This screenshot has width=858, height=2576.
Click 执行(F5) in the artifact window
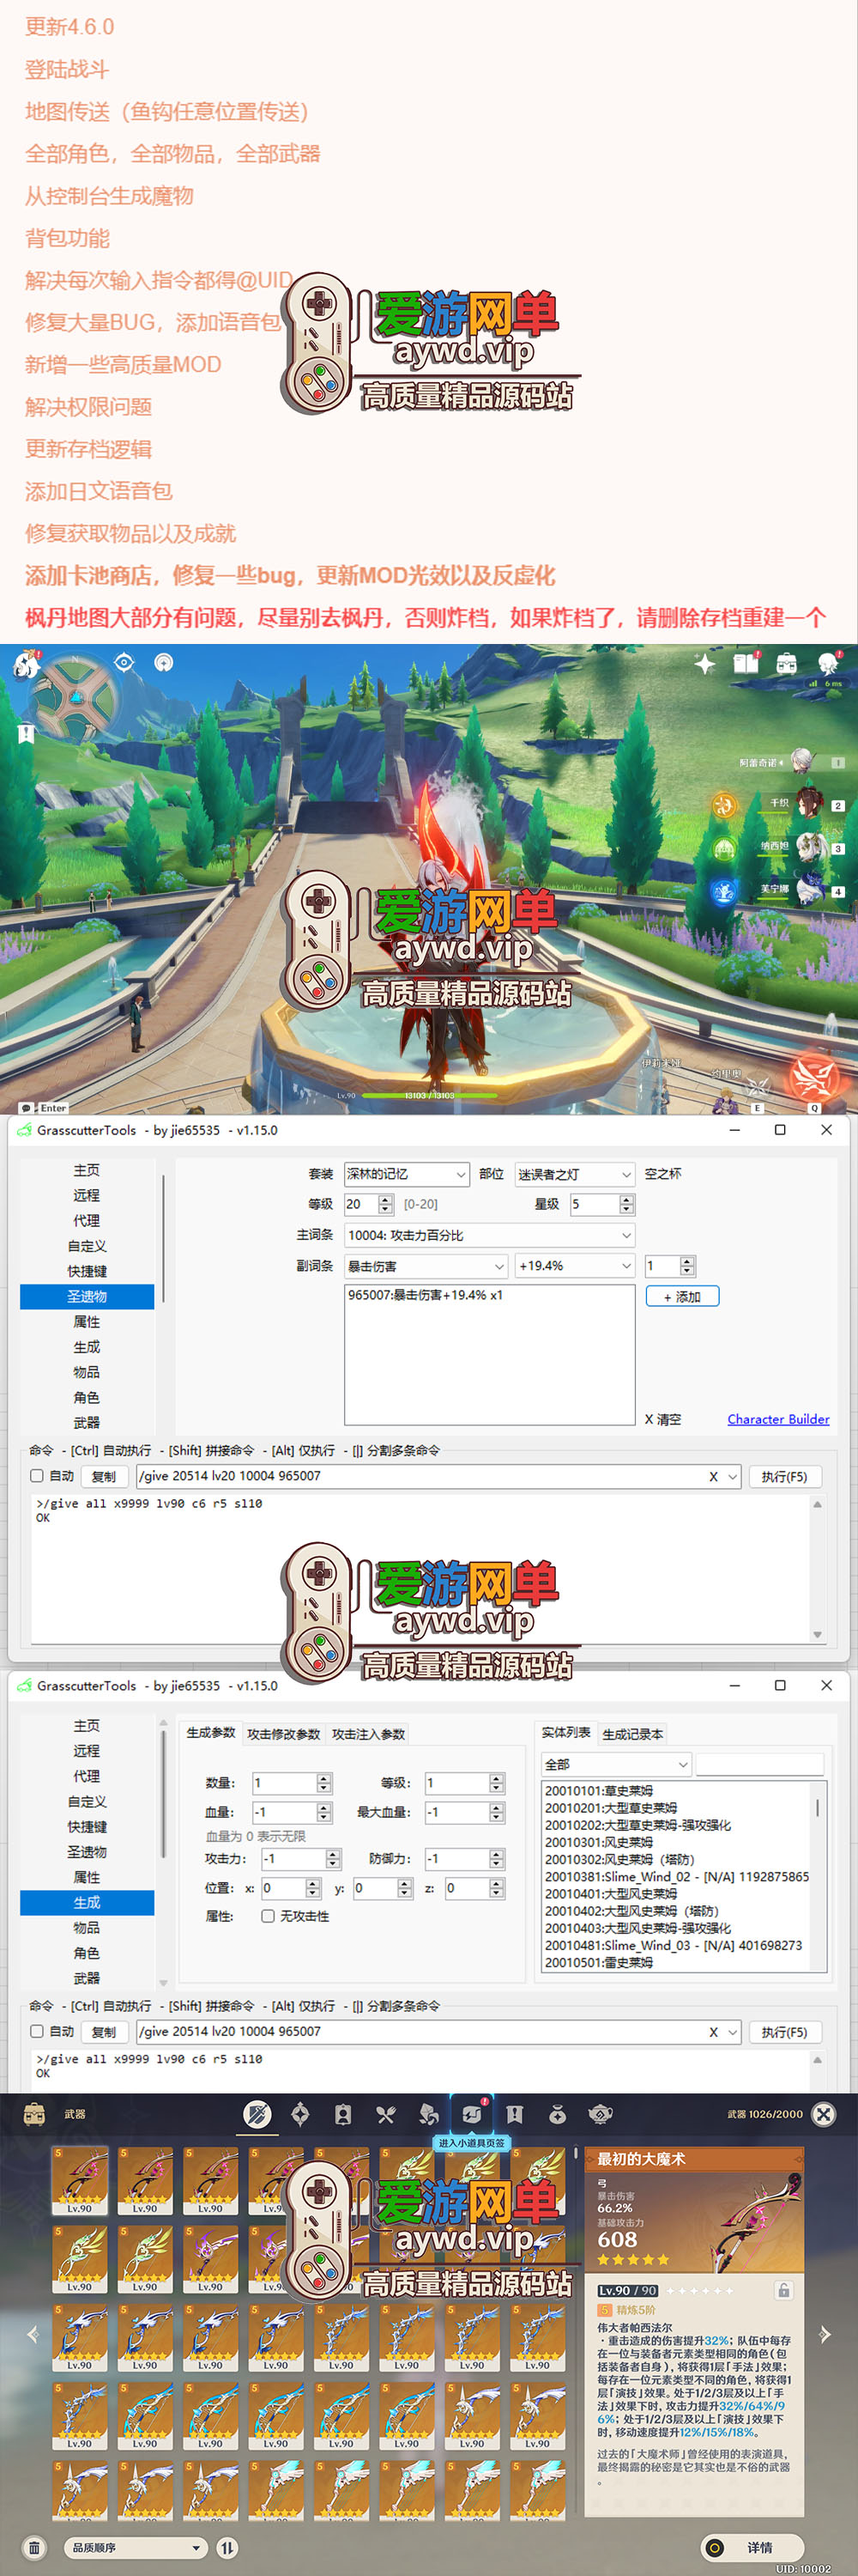pyautogui.click(x=784, y=1476)
